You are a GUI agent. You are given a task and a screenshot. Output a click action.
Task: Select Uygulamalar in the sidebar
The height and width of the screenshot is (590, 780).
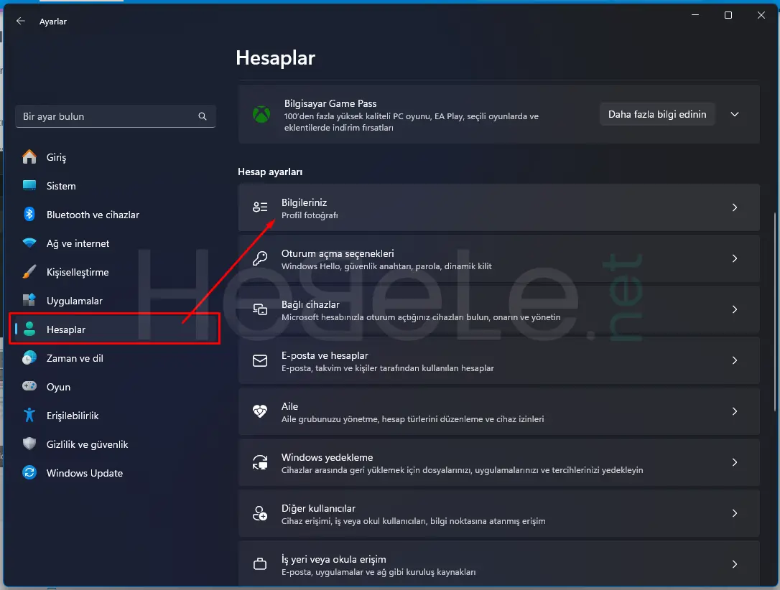(115, 301)
